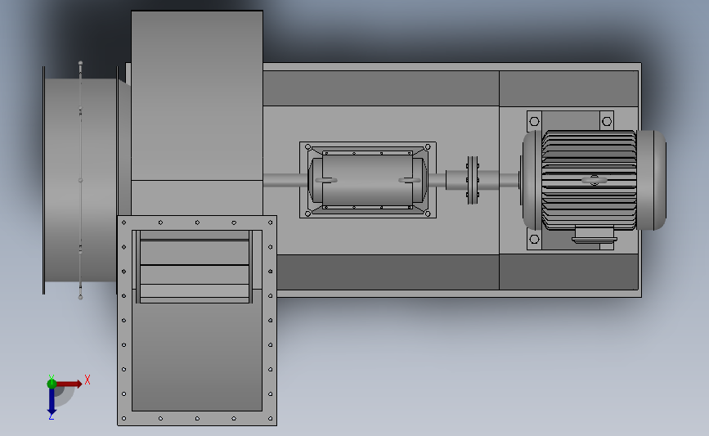The height and width of the screenshot is (436, 709).
Task: Pick the bottom-left motor mounting bolt hole
Action: point(534,239)
